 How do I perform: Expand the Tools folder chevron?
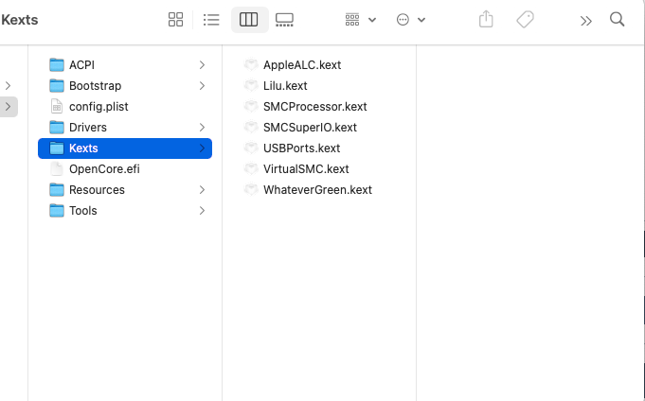pos(202,211)
